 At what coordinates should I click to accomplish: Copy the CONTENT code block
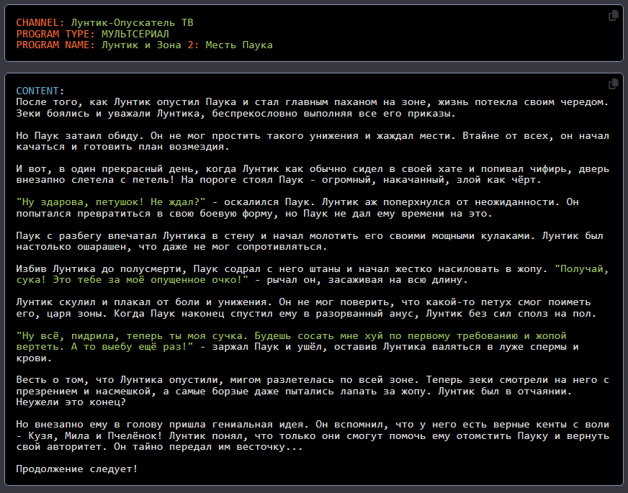point(613,83)
